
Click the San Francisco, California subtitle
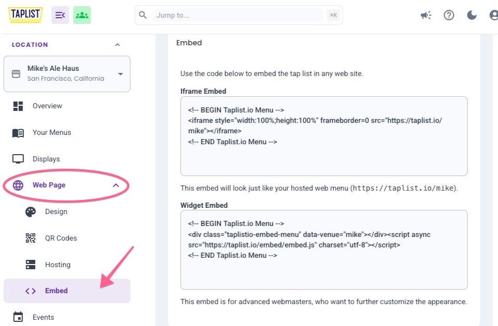coord(66,79)
